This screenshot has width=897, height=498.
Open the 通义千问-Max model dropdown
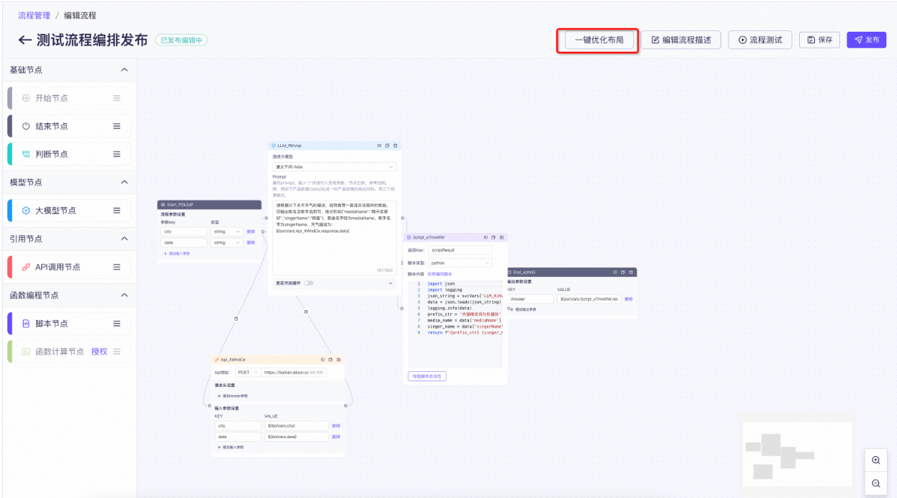click(334, 166)
